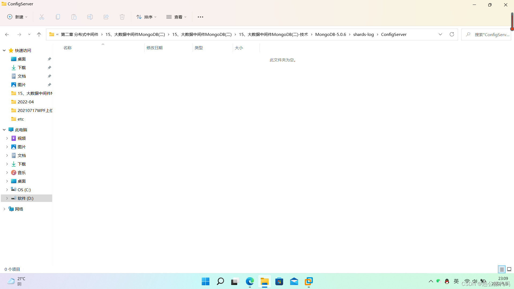Click the 新建 new item button
The height and width of the screenshot is (289, 514).
coord(17,17)
